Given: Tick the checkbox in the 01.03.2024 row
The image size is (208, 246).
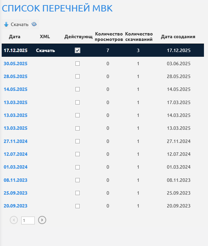Looking at the screenshot, I should pos(78,167).
